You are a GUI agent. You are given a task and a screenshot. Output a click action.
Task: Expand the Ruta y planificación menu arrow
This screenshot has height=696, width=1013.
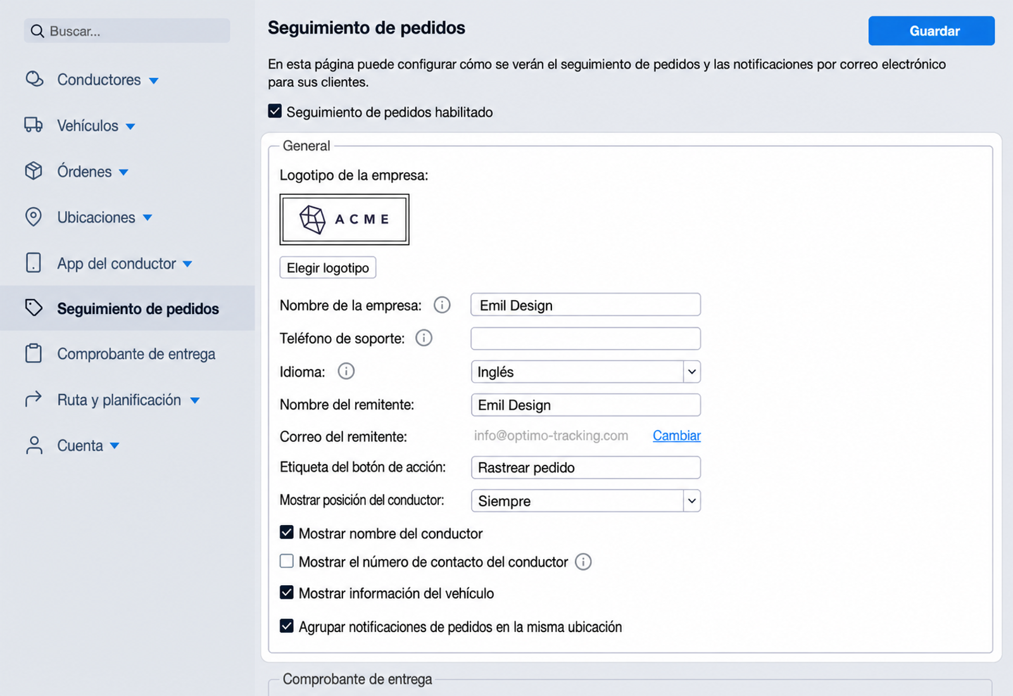point(195,400)
